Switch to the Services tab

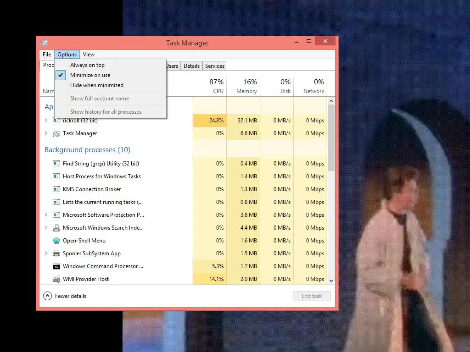[x=215, y=66]
